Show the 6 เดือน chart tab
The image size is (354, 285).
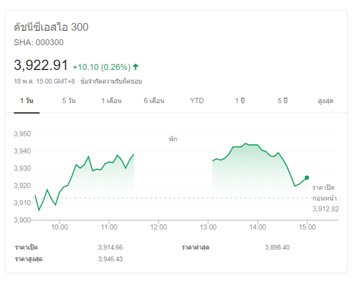(x=154, y=101)
